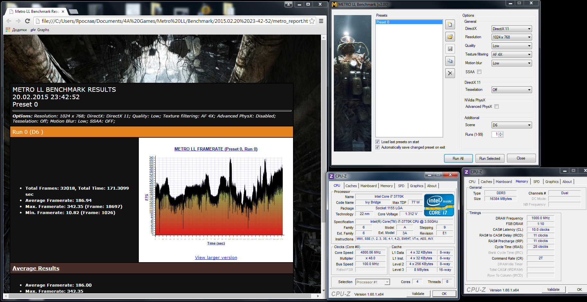Bookmark this page with the star icon
The image size is (587, 302).
point(312,21)
